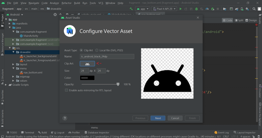Open the Refactor menu
This screenshot has width=262, height=138.
[67, 3]
